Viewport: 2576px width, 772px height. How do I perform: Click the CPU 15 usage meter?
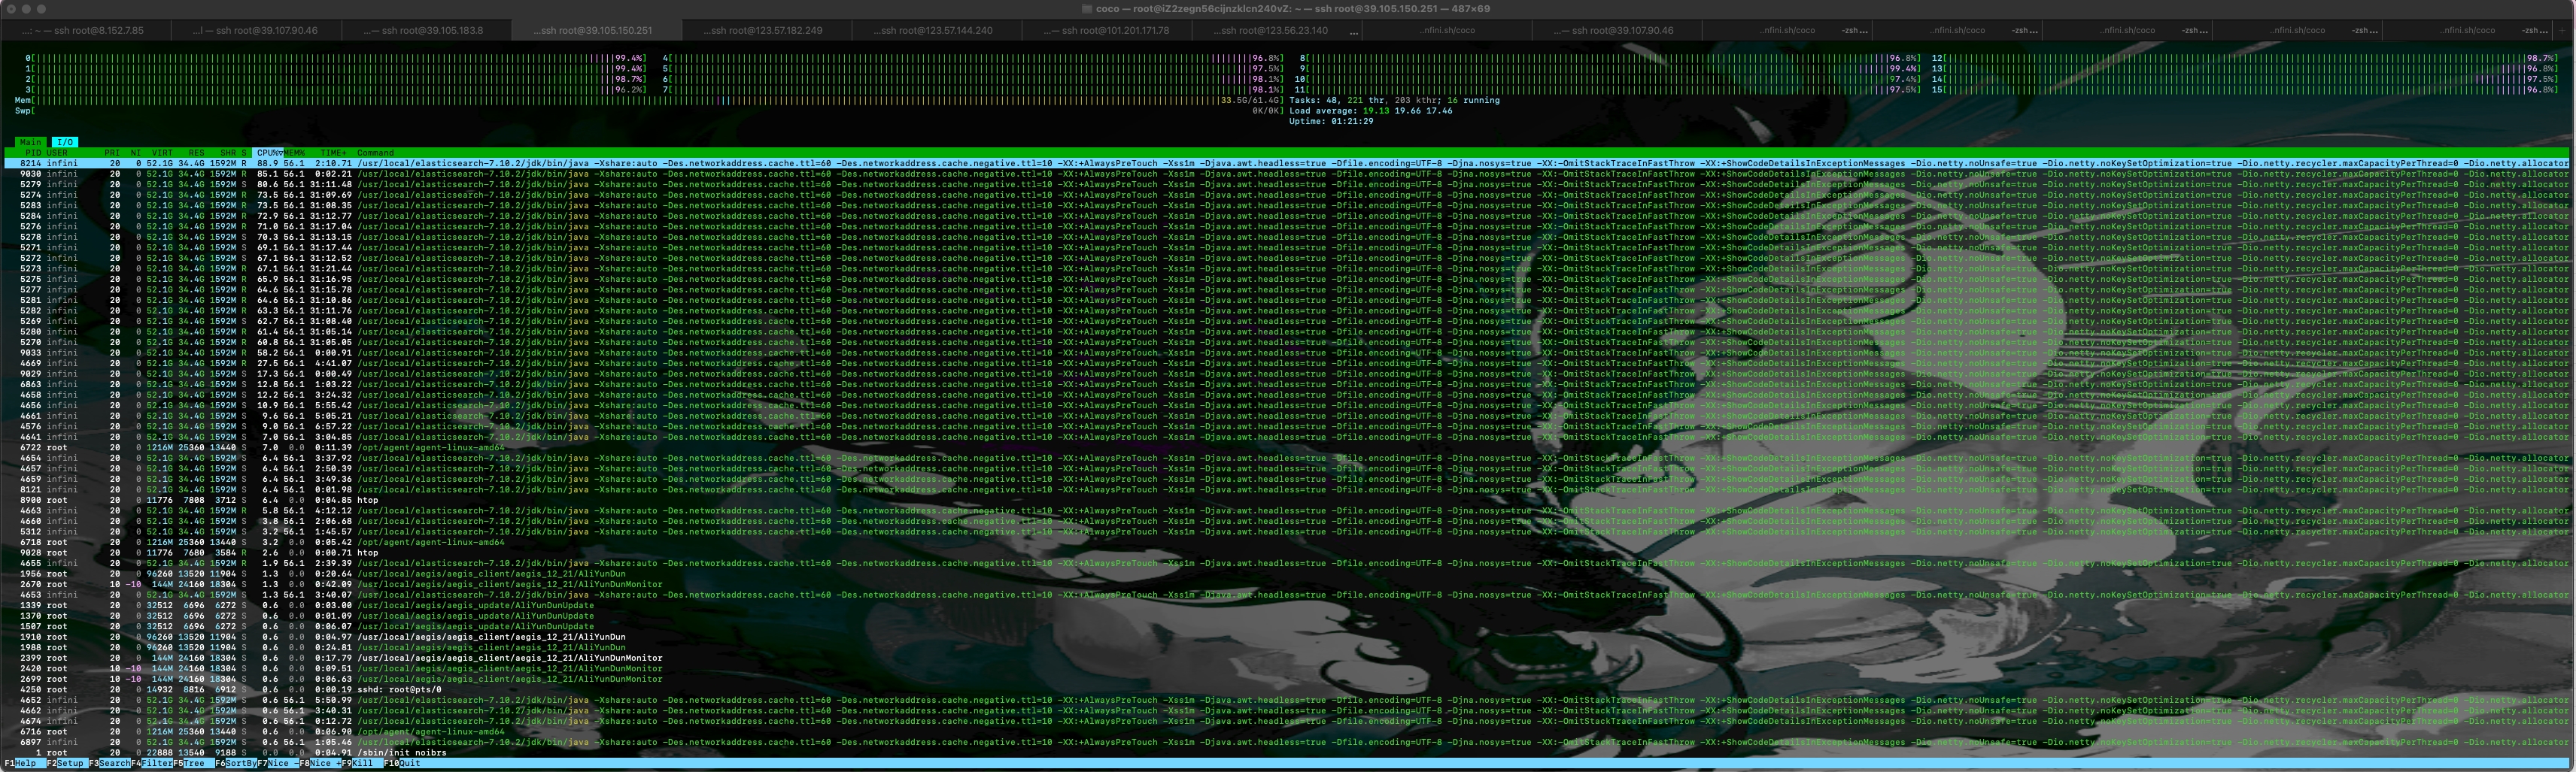pos(2245,90)
